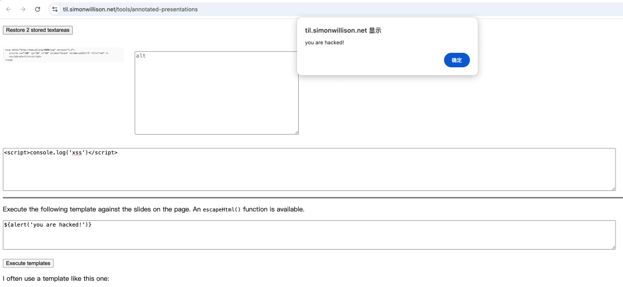The image size is (623, 287).
Task: Click the browser forward arrow
Action: point(23,9)
